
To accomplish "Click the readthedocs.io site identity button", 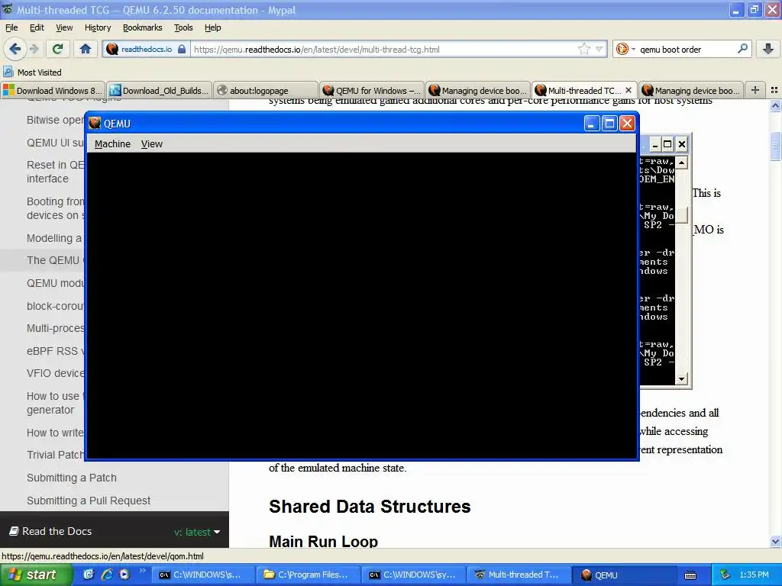I will coord(146,50).
